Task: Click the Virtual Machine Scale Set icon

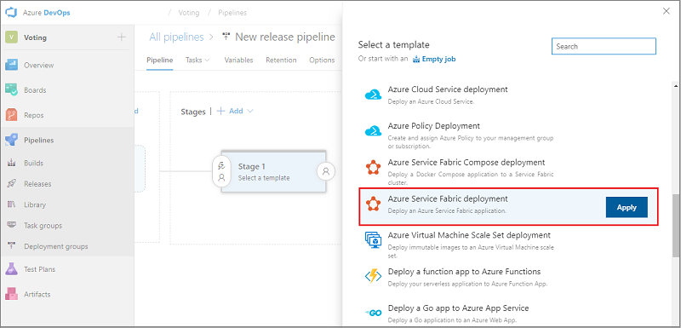Action: click(x=373, y=239)
